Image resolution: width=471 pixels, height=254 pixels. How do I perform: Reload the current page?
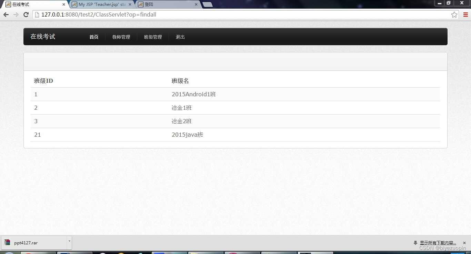(x=26, y=14)
